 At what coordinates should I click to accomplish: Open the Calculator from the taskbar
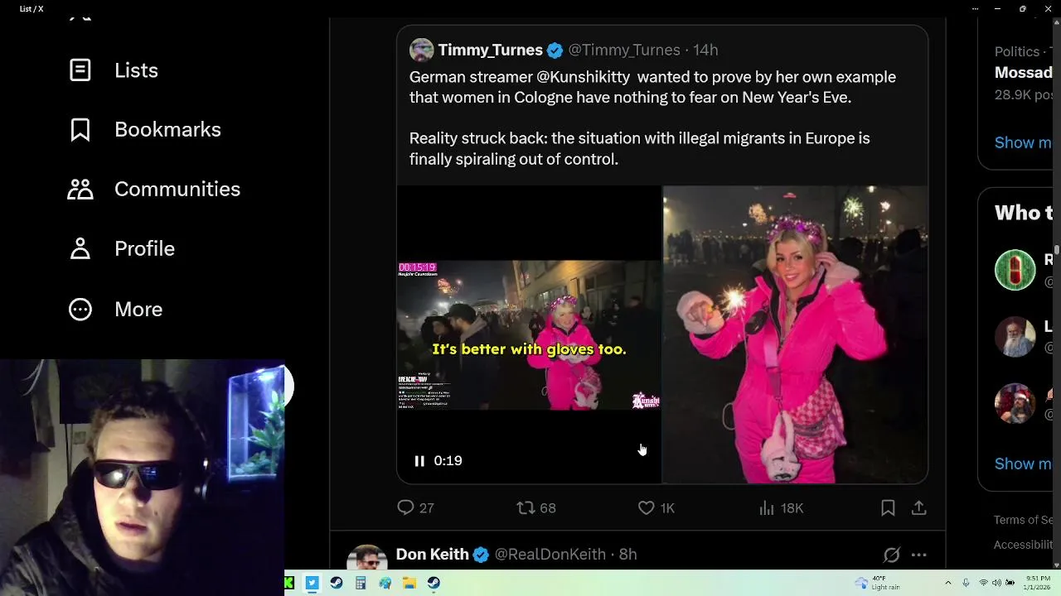click(361, 583)
